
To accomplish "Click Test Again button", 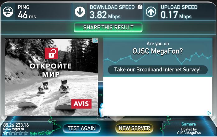I will 82,128.
